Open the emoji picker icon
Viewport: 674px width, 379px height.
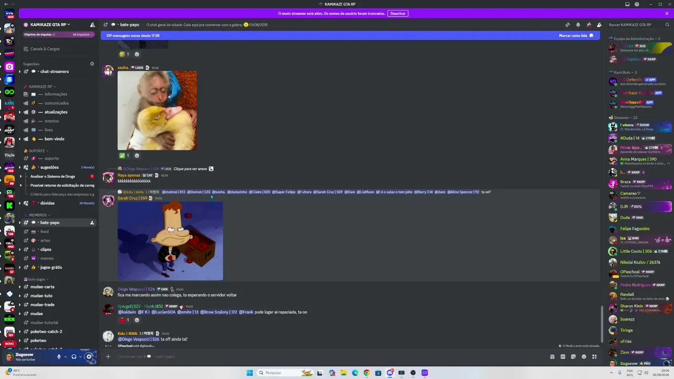[584, 356]
